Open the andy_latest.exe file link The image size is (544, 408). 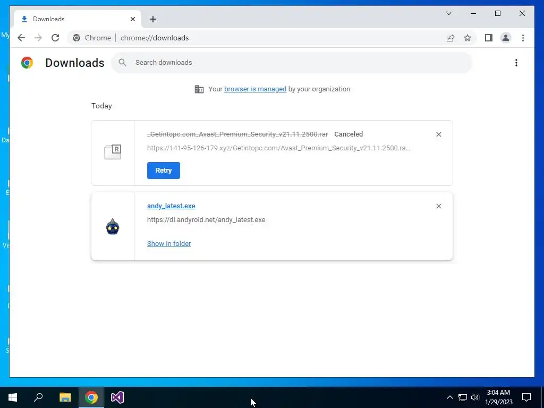(171, 206)
